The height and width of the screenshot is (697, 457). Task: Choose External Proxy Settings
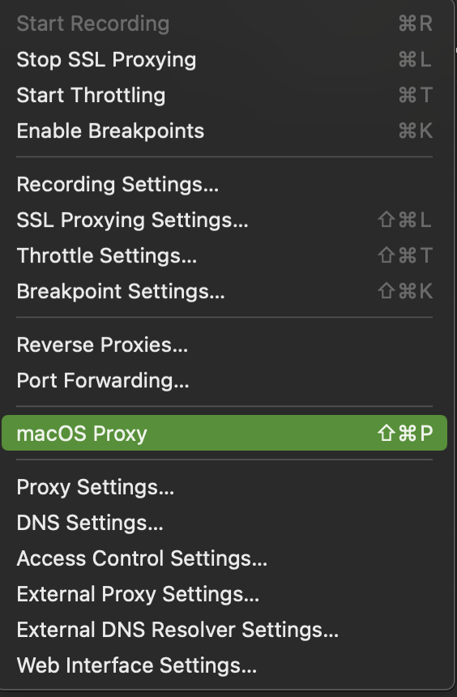click(x=224, y=594)
